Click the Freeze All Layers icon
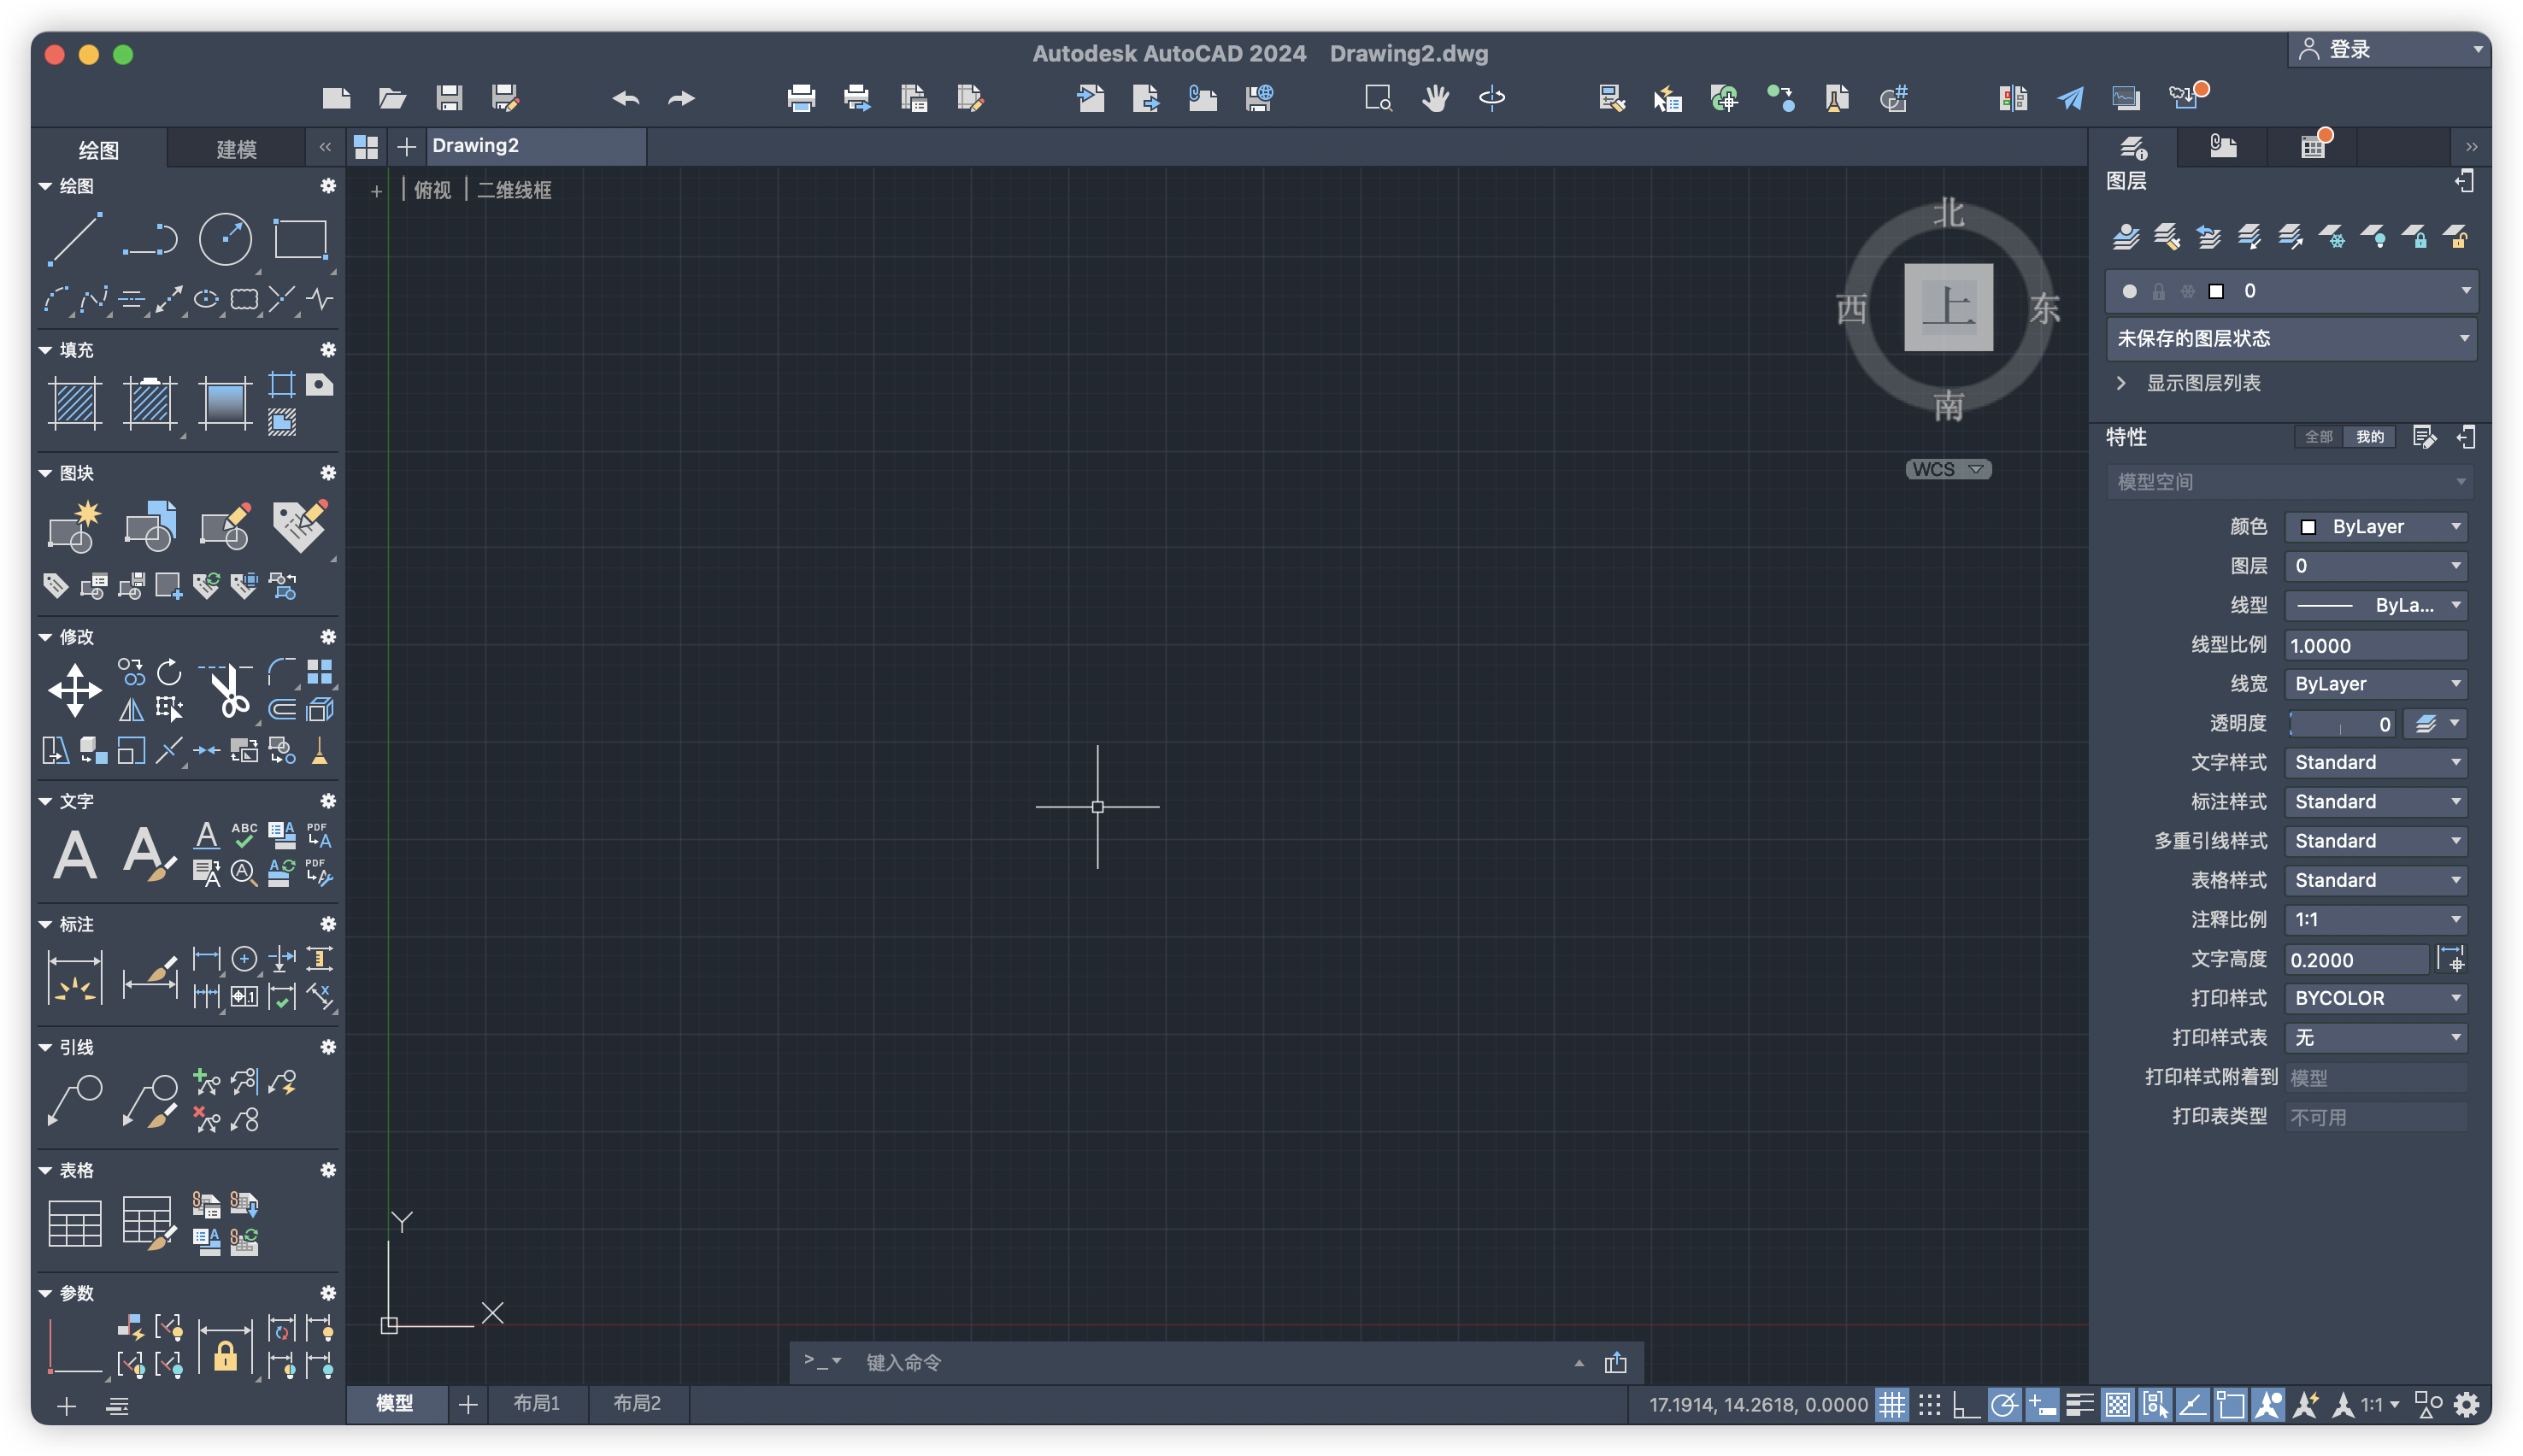The image size is (2523, 1456). [2334, 238]
